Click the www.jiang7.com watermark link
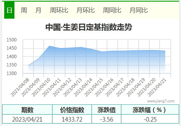Screen dimensions: 181x126 (161, 101)
